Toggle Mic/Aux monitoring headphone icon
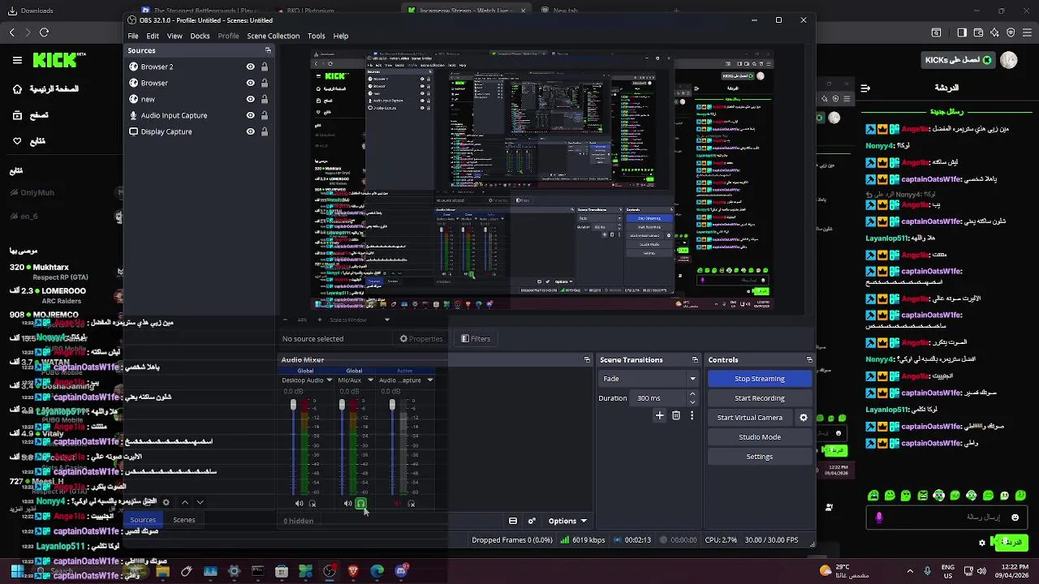Image resolution: width=1039 pixels, height=584 pixels. [361, 504]
